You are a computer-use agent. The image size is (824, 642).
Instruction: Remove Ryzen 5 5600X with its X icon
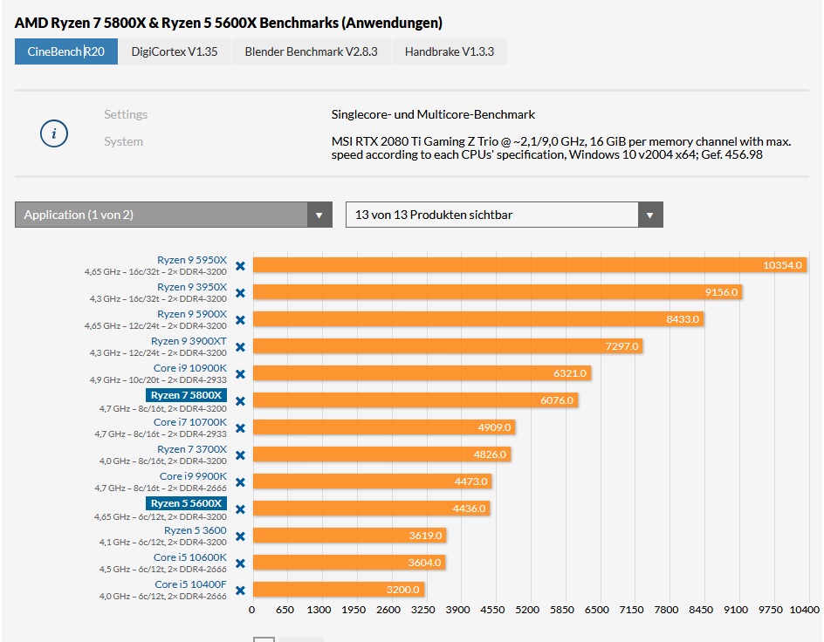(240, 509)
